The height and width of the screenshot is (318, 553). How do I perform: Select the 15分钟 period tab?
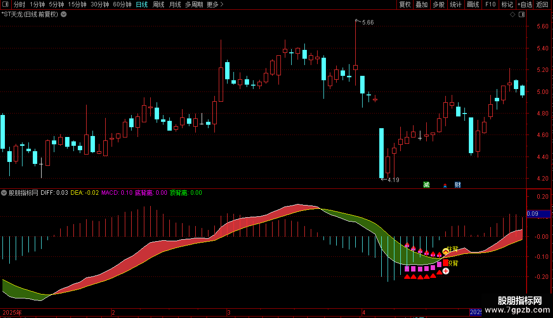[77, 4]
